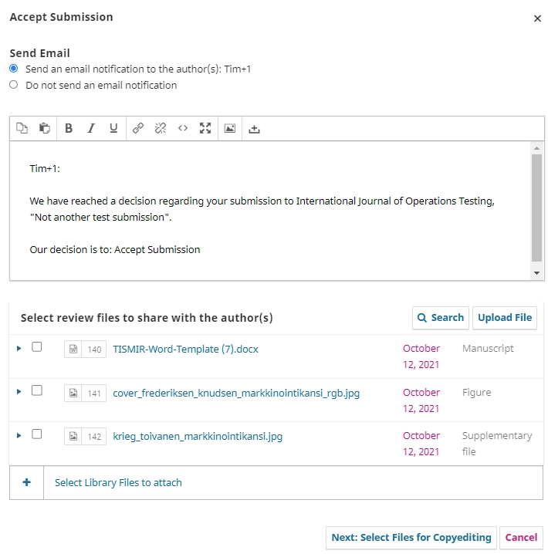Click the Paste icon in editor toolbar

(x=45, y=129)
